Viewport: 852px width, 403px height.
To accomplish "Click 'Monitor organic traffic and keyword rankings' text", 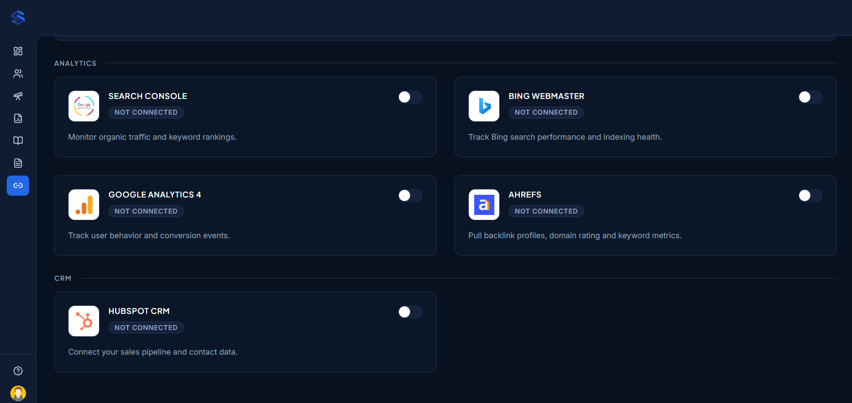I will point(152,137).
